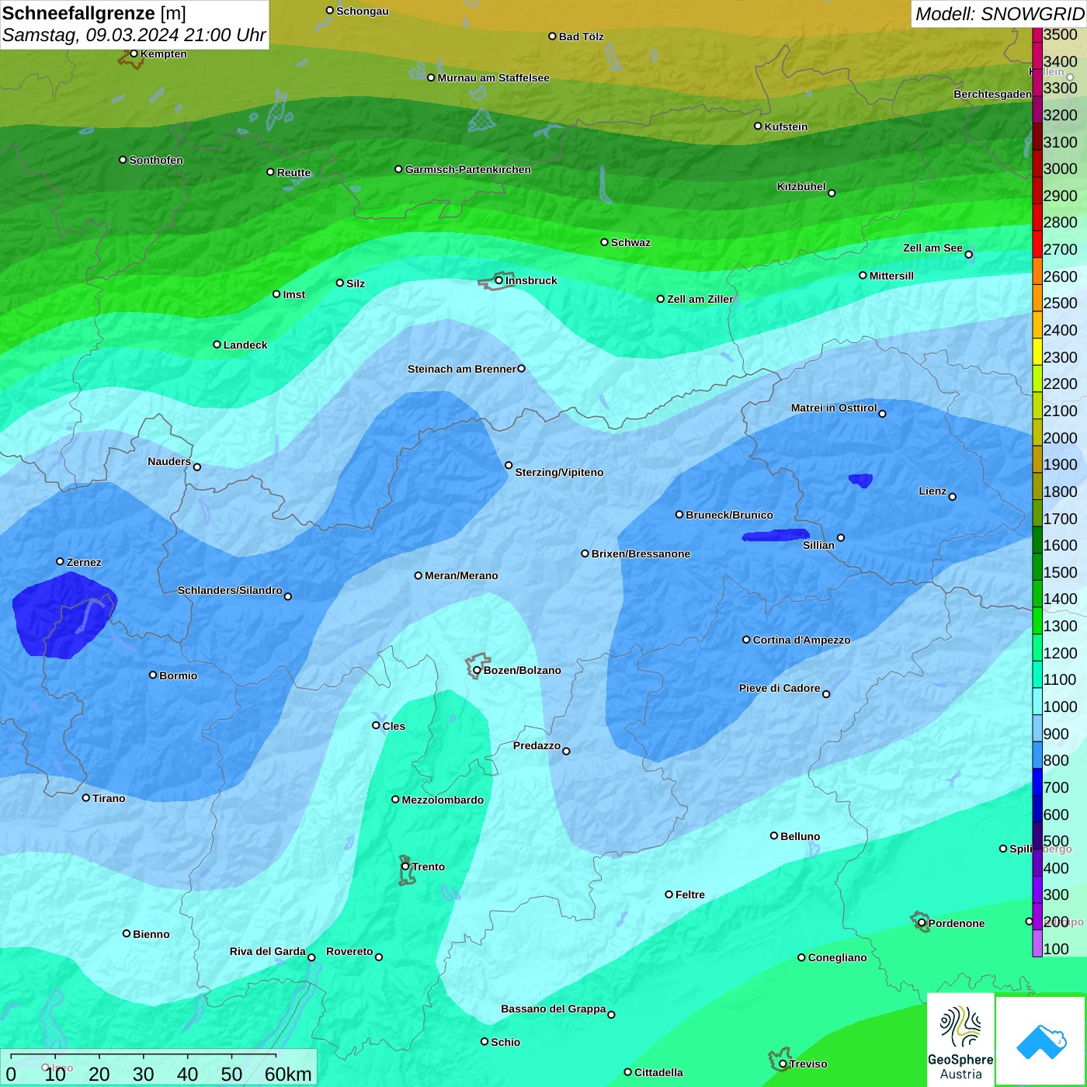Screen dimensions: 1087x1087
Task: Click the Brixen/Bressanone label
Action: tap(641, 554)
